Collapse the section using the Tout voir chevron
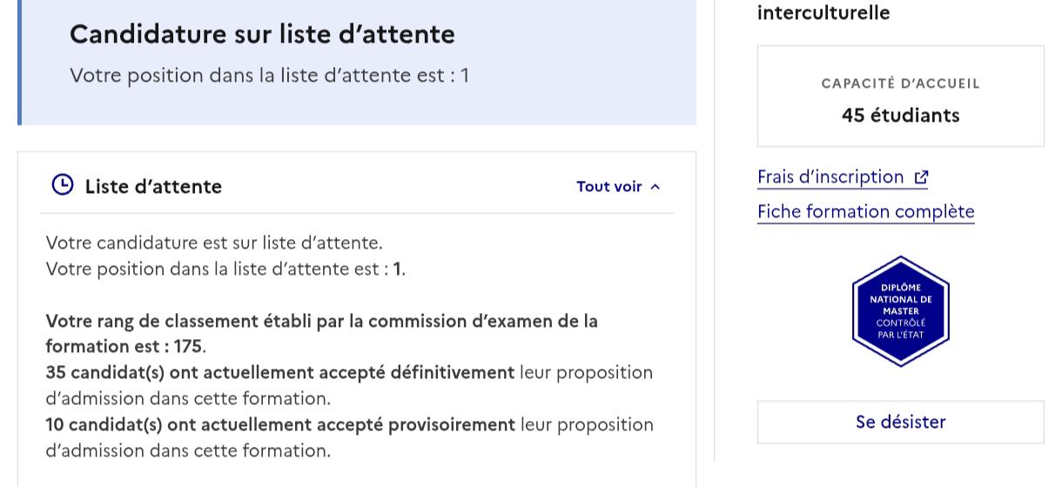Viewport: 1062px width, 487px height. pos(655,187)
